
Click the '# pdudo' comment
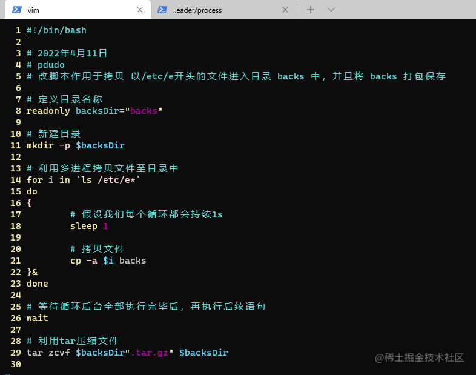tap(45, 65)
